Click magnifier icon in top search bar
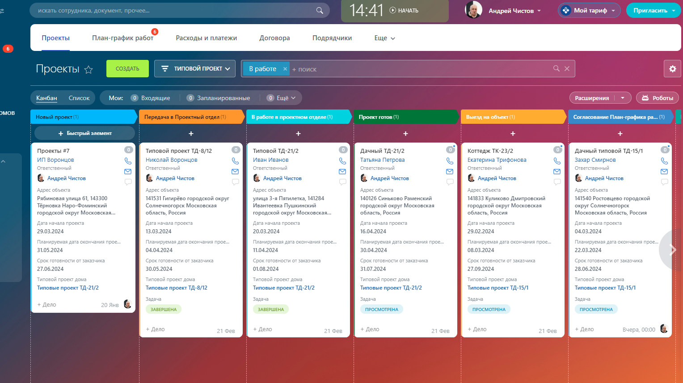This screenshot has height=383, width=683. click(320, 10)
